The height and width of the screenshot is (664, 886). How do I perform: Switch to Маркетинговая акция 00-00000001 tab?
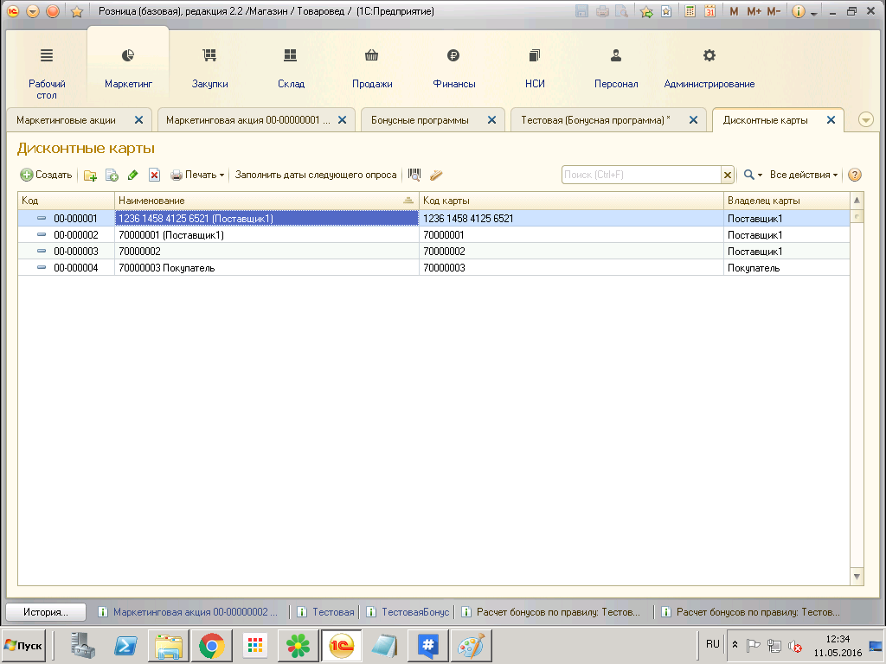point(248,120)
